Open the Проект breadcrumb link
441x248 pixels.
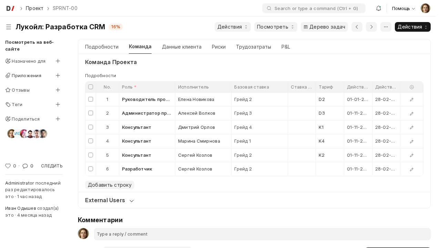point(34,8)
